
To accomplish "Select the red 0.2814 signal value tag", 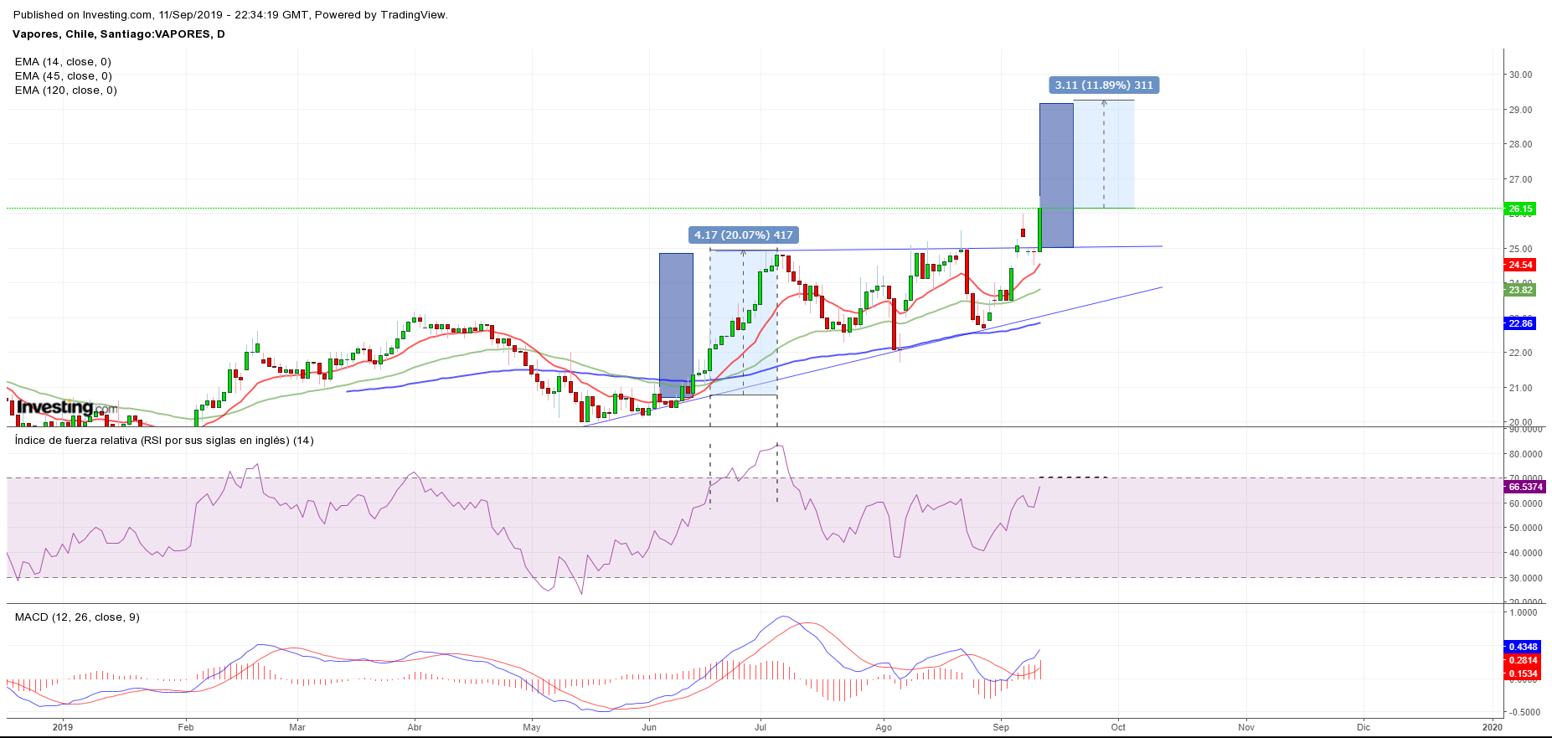I will [1523, 660].
